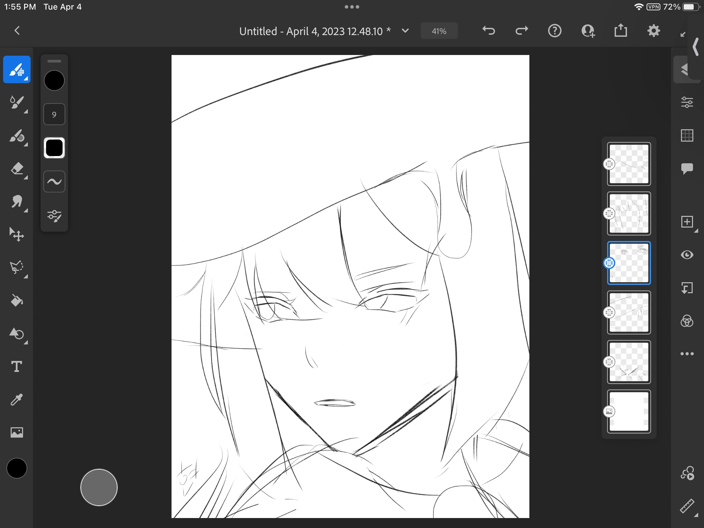
Task: Click the 41% zoom level button
Action: click(439, 31)
